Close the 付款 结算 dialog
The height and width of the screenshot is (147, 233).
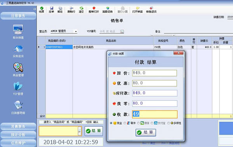point(179,53)
